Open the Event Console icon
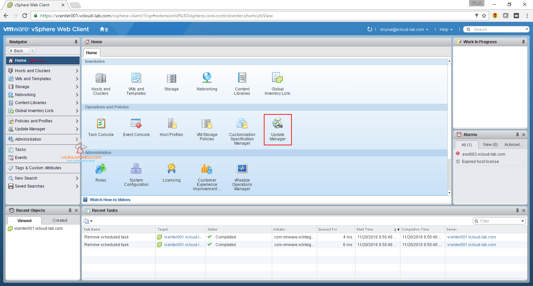This screenshot has height=286, width=533. pyautogui.click(x=136, y=123)
